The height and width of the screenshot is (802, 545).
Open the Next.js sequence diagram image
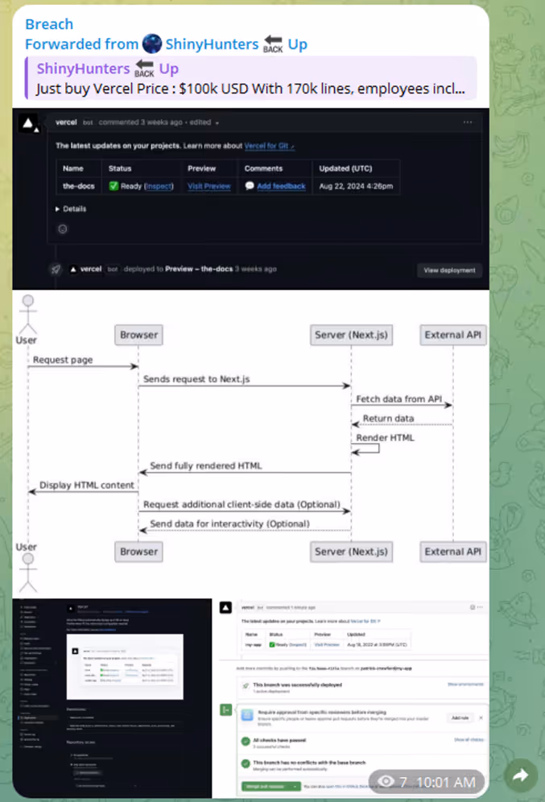tap(250, 444)
